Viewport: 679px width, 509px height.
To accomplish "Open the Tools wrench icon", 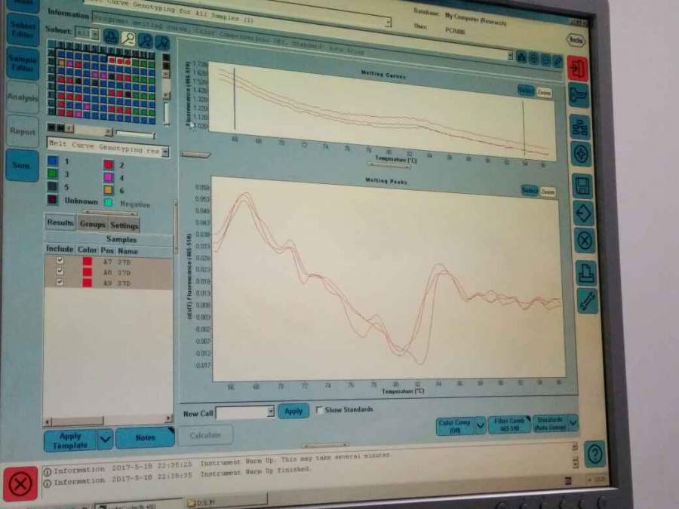I will click(x=587, y=300).
